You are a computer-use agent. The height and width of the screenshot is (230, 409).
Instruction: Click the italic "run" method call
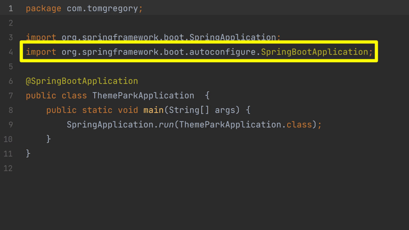166,125
